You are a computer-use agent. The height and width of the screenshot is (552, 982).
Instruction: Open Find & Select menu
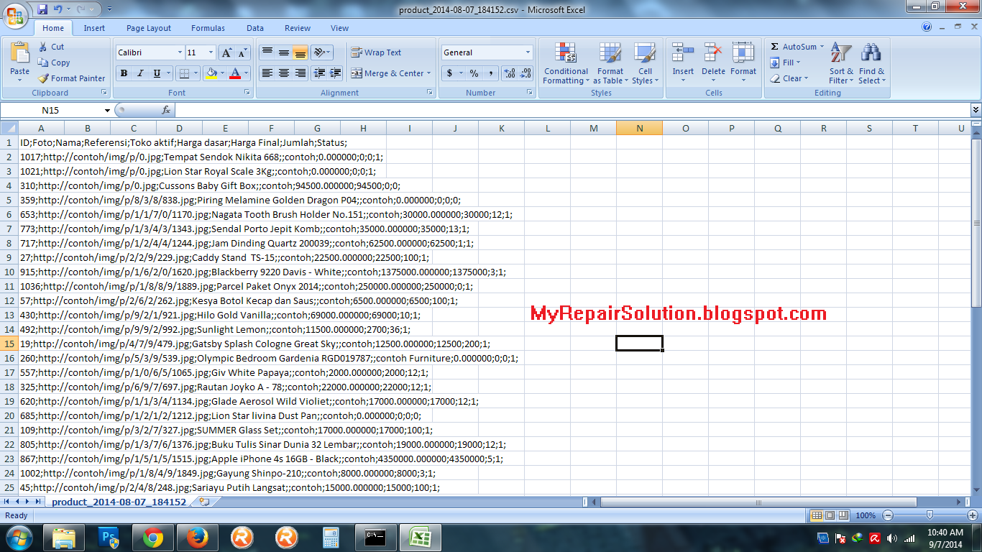(871, 63)
